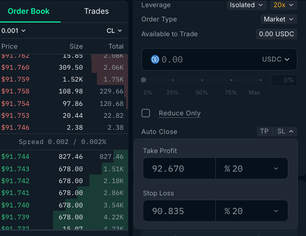Click the Take Profit price field 92.670

tap(179, 169)
